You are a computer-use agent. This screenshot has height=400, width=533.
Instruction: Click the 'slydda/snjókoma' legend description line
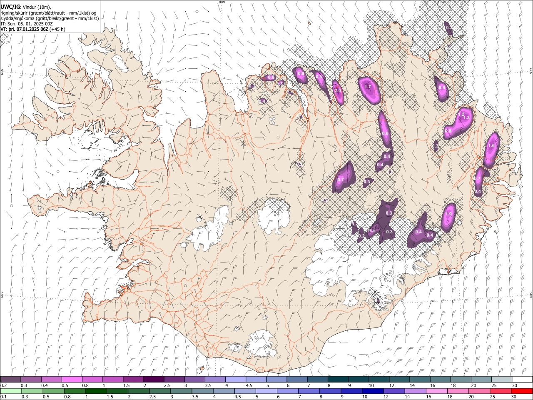pyautogui.click(x=50, y=18)
